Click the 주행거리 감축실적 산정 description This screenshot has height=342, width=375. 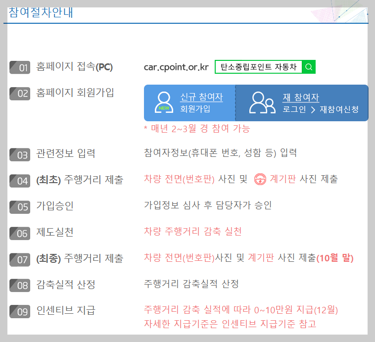click(x=191, y=284)
